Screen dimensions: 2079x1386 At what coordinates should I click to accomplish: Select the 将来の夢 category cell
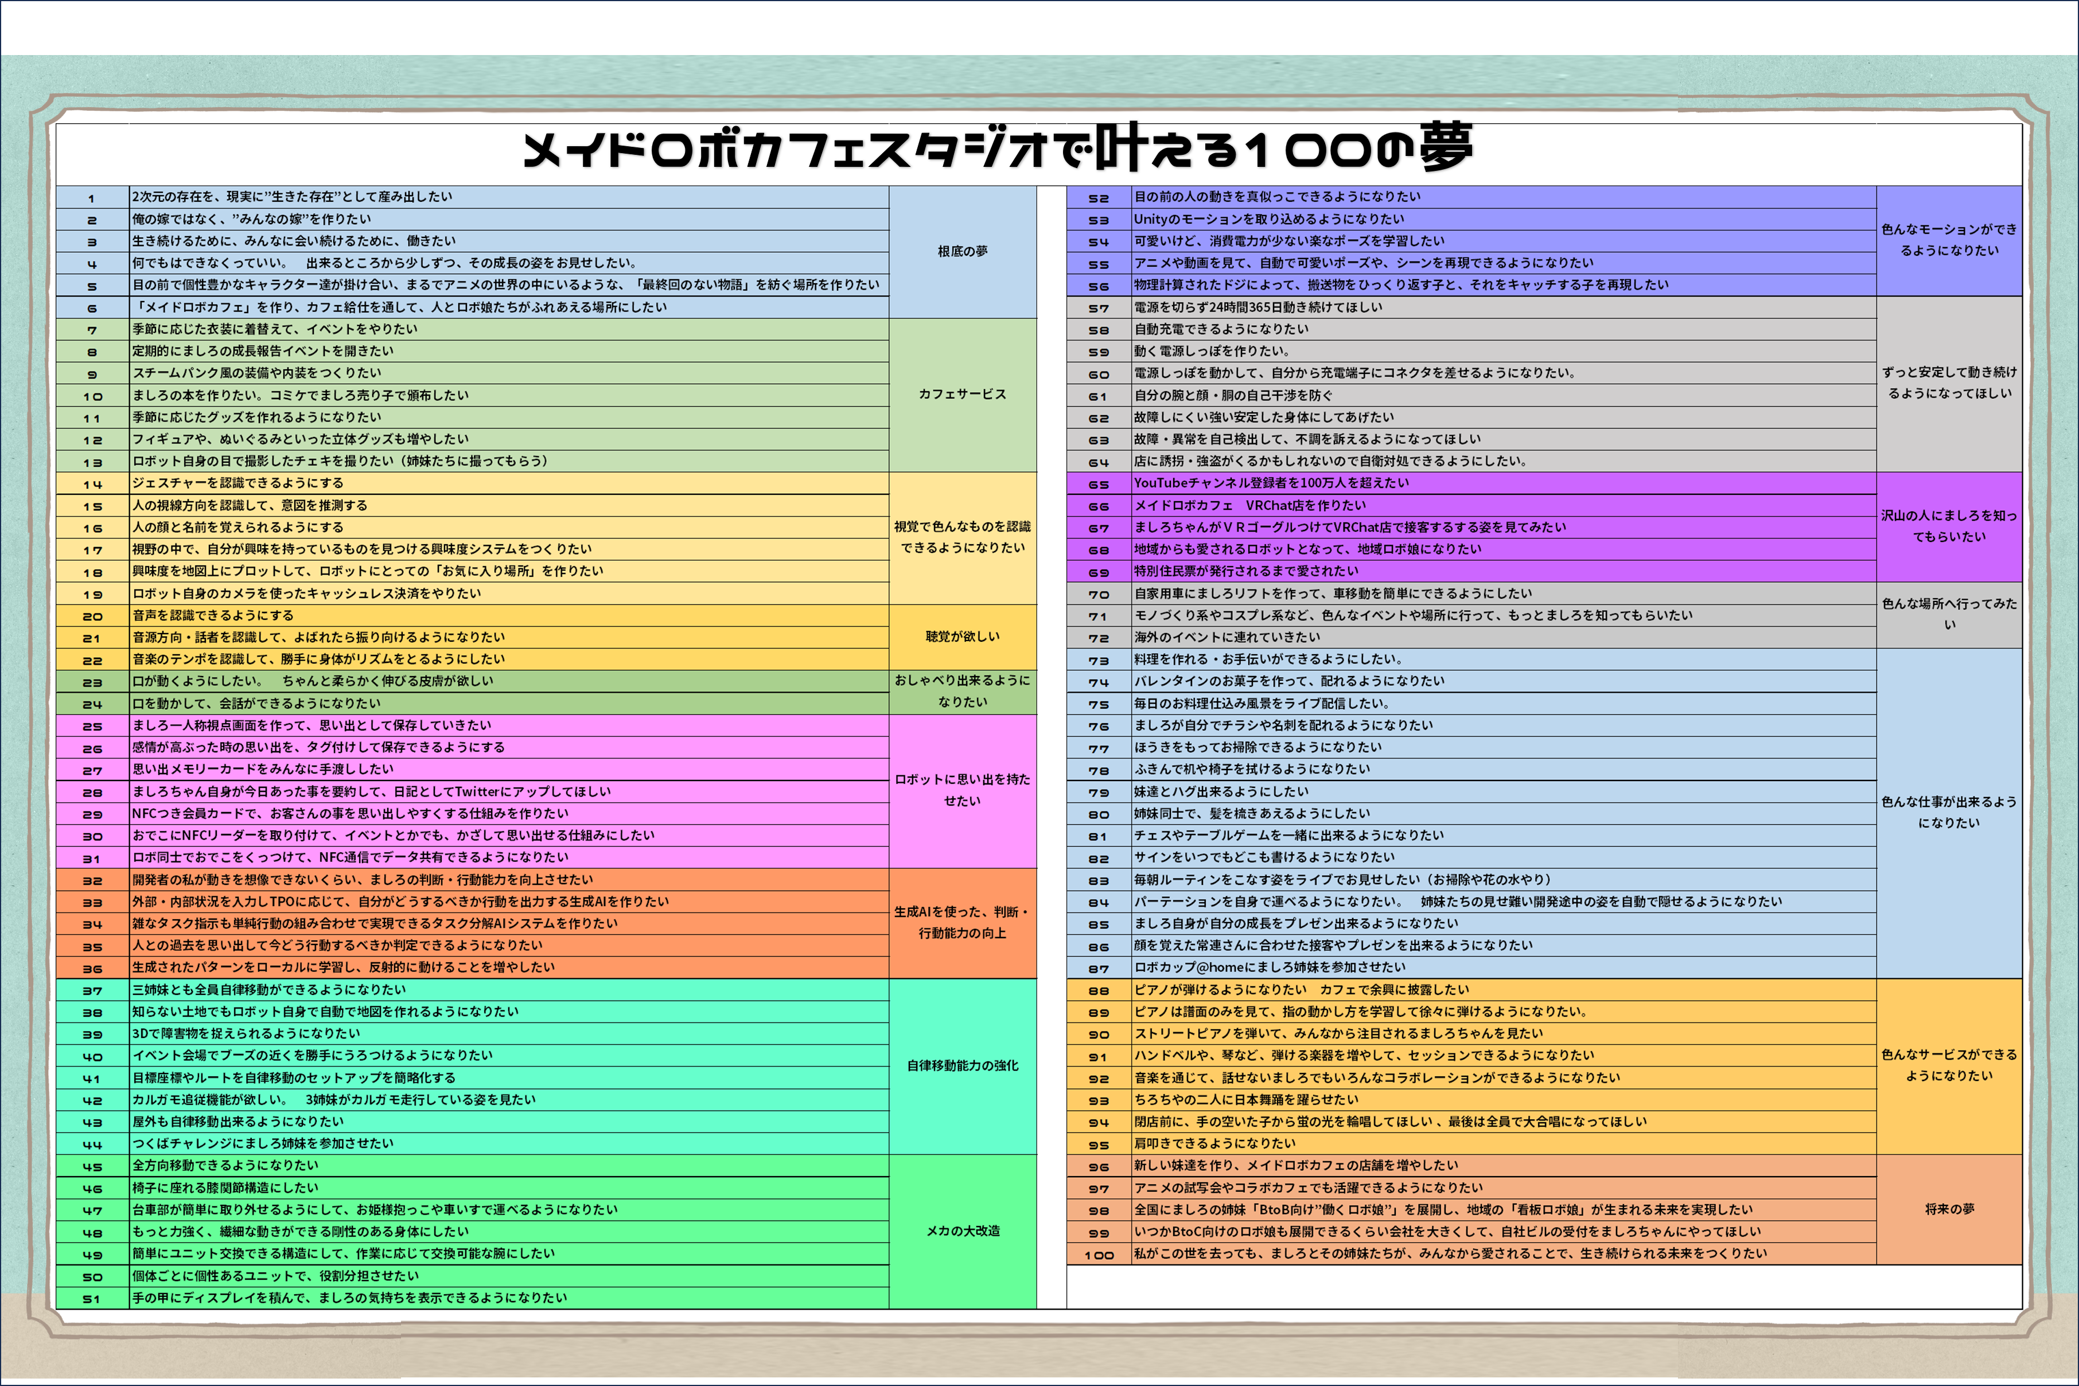pos(1949,1209)
